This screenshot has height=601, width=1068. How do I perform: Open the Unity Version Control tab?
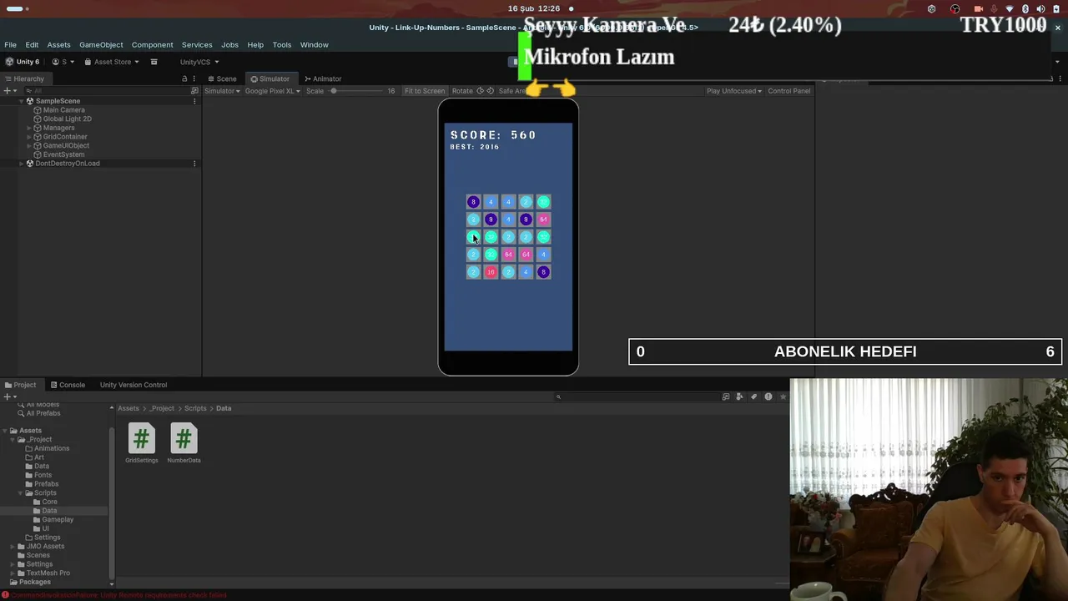click(133, 385)
